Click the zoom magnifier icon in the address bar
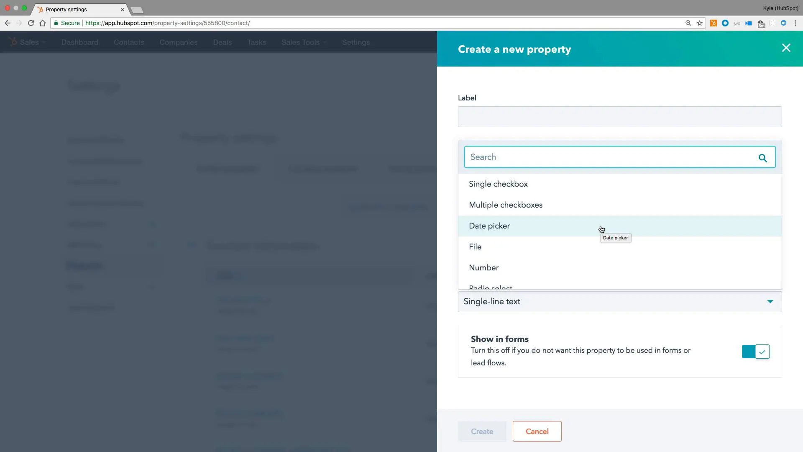Image resolution: width=803 pixels, height=452 pixels. (x=688, y=23)
